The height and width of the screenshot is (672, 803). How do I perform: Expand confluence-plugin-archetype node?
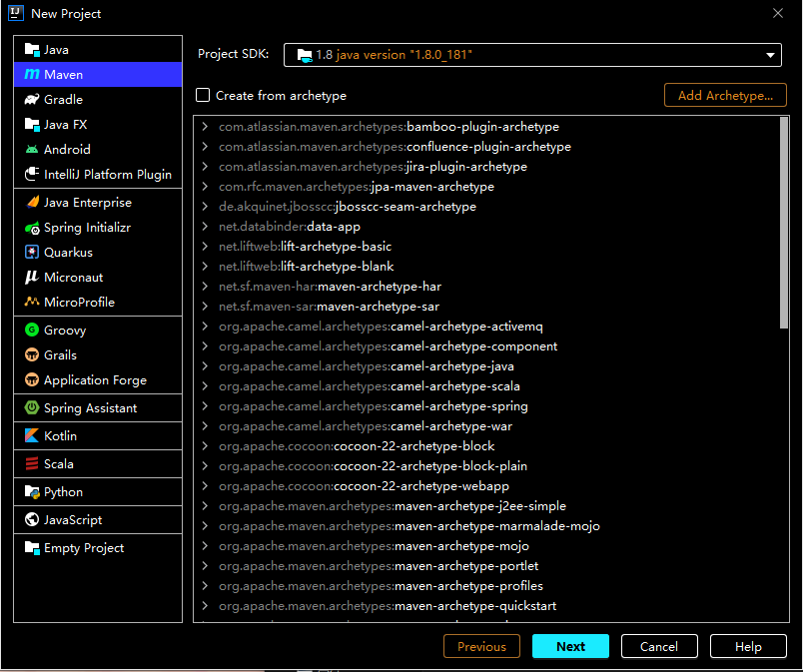pos(205,147)
